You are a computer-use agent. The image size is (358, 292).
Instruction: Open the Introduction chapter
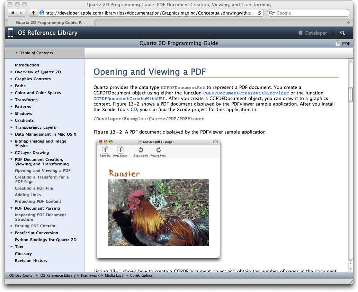click(x=27, y=65)
